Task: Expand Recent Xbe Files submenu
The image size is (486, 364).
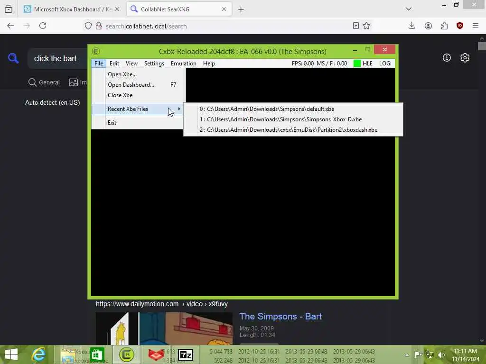Action: pos(139,109)
